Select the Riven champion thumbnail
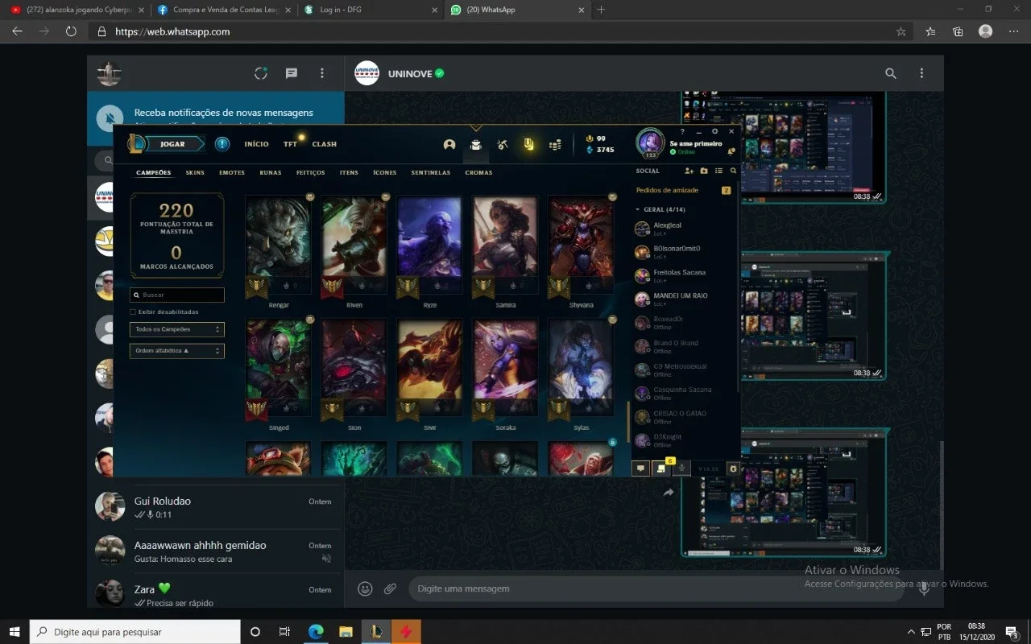This screenshot has width=1031, height=644. coord(354,247)
